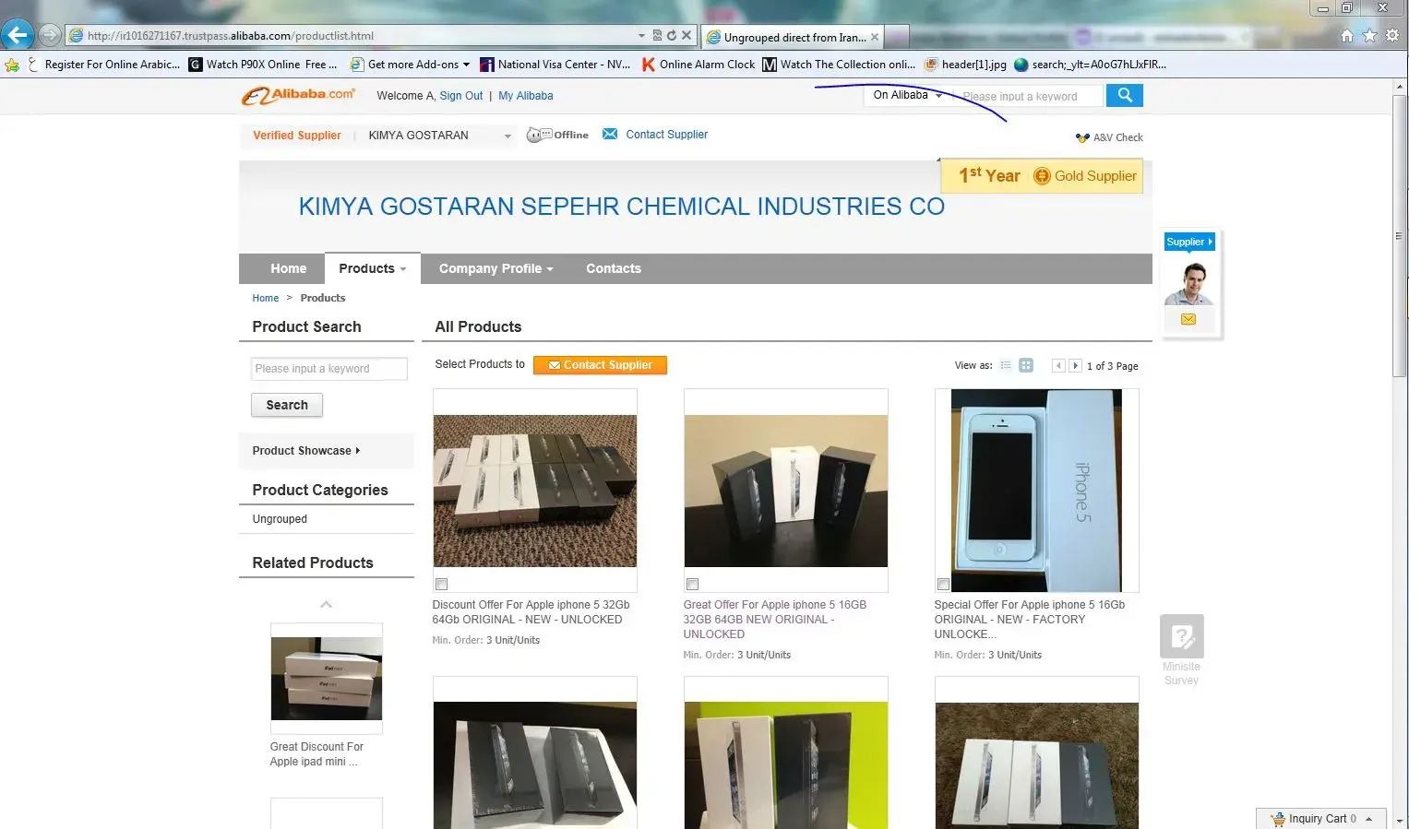Click the browser back arrow button
Image resolution: width=1409 pixels, height=829 pixels.
click(x=18, y=35)
